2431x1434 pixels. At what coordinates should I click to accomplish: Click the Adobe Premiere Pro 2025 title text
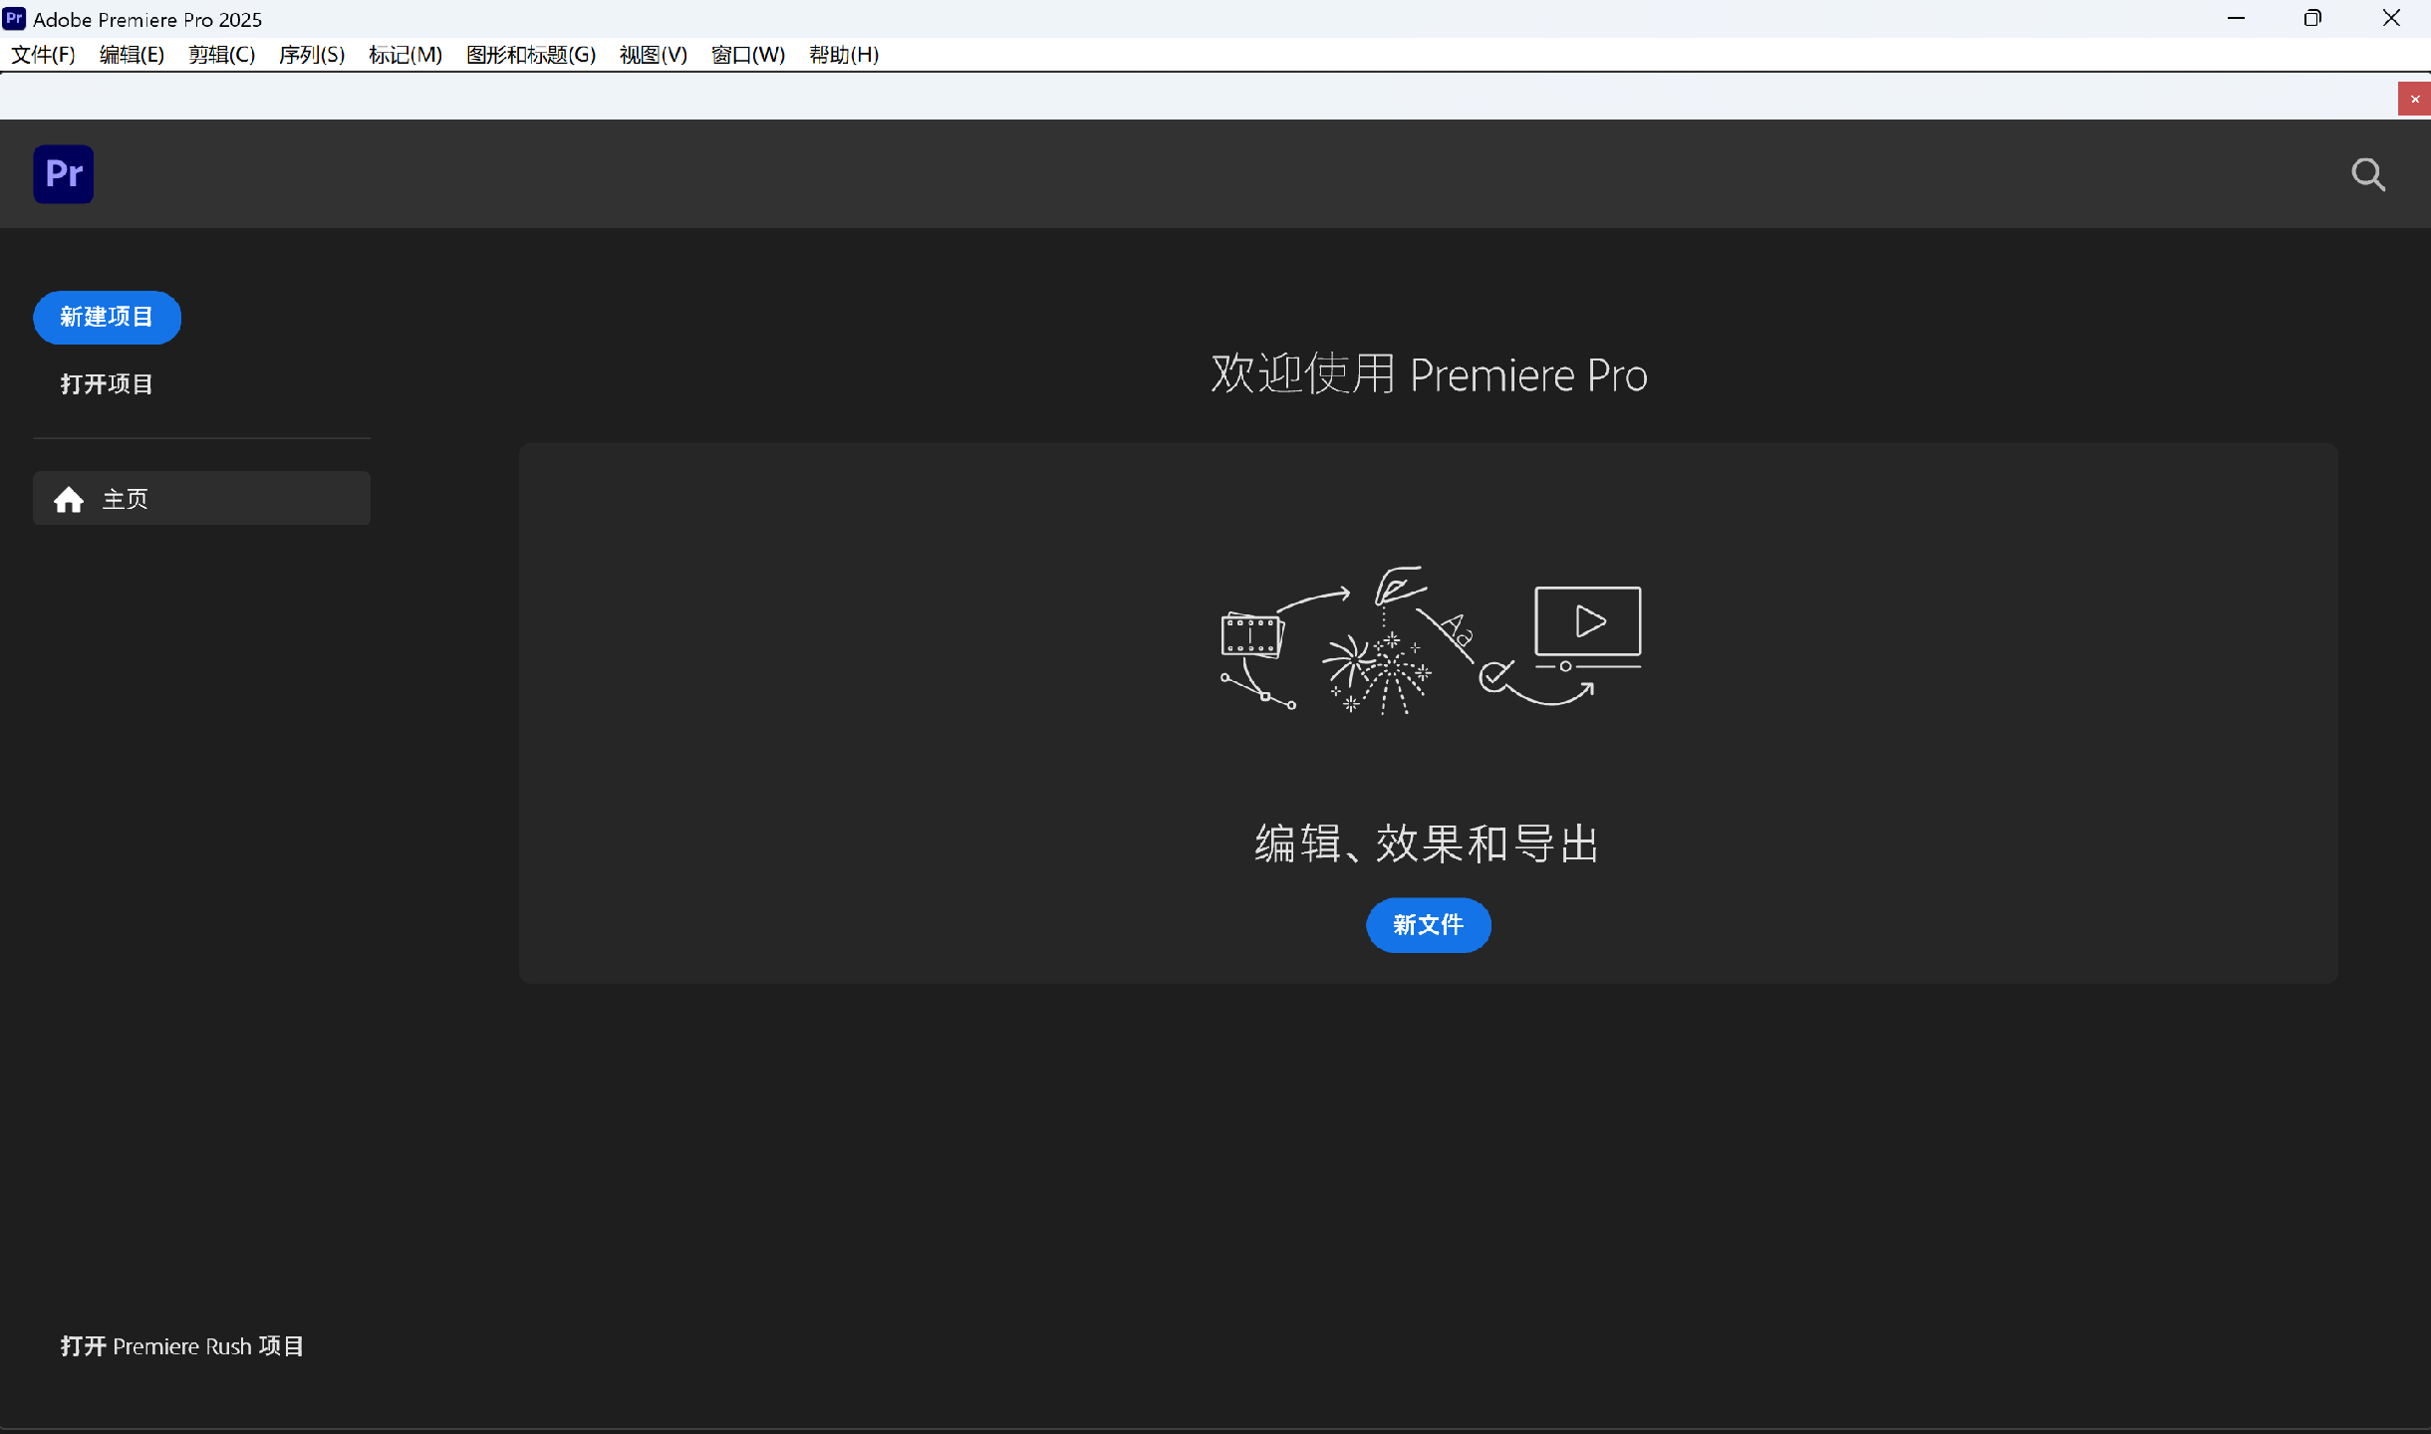tap(147, 20)
